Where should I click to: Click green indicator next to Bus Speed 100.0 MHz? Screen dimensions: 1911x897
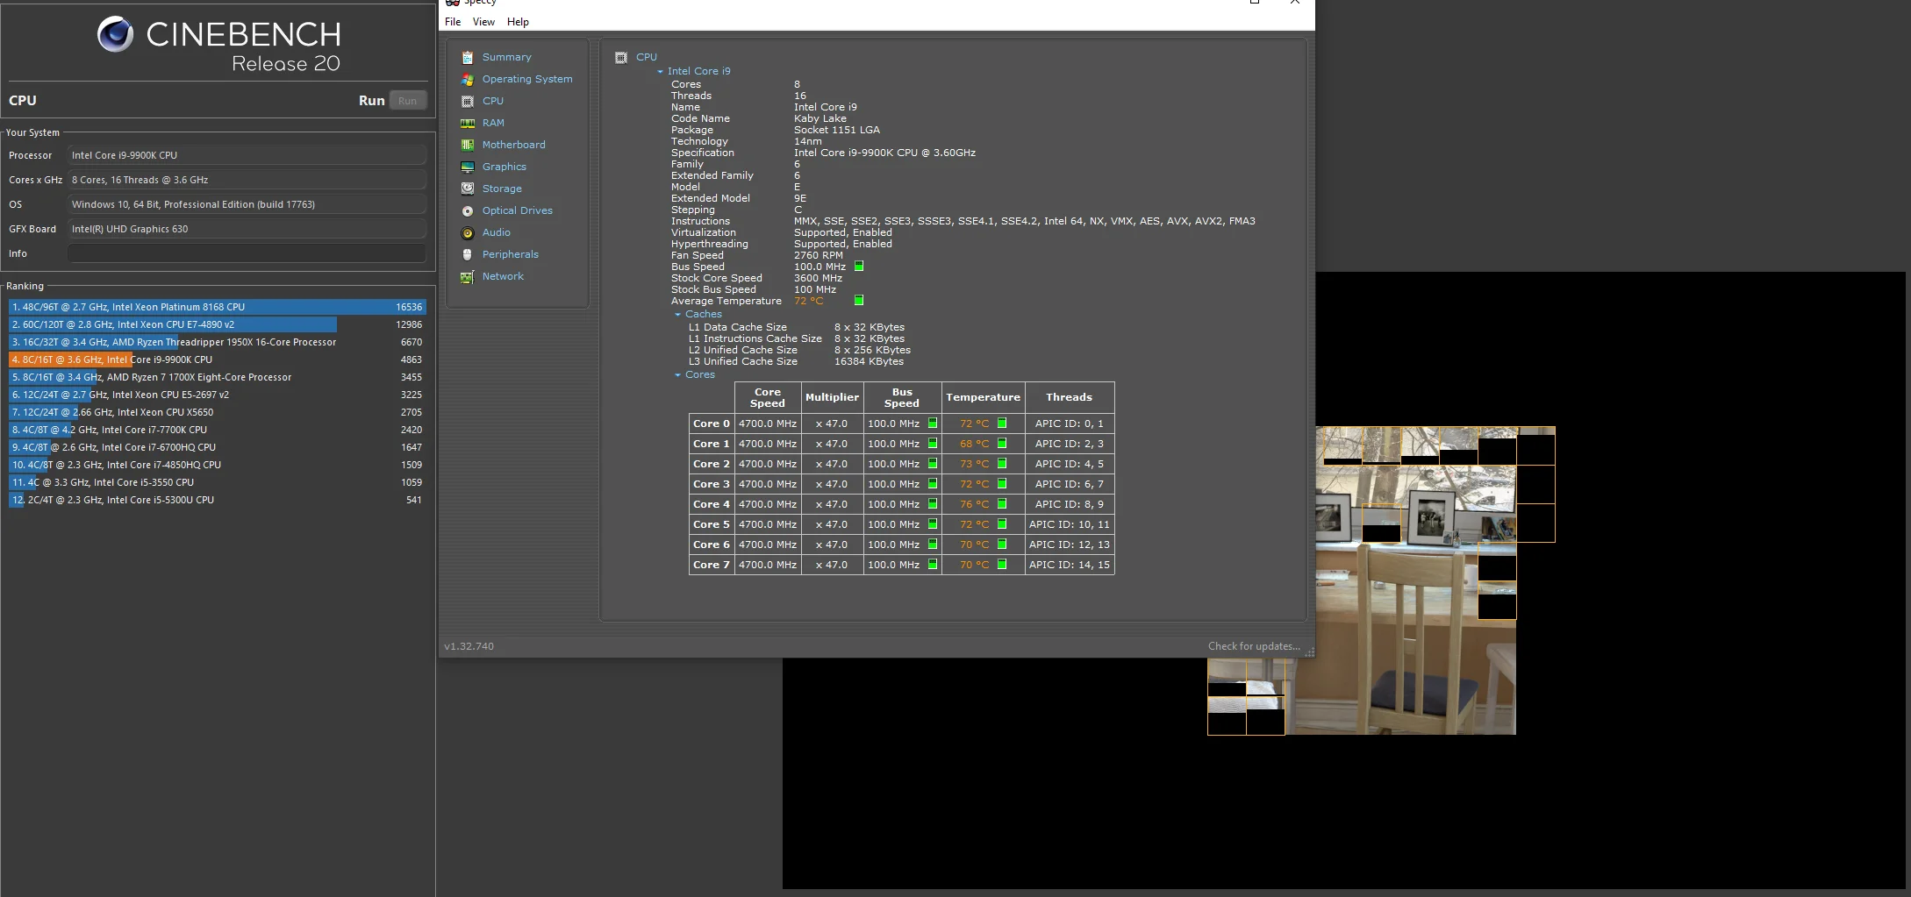(859, 266)
